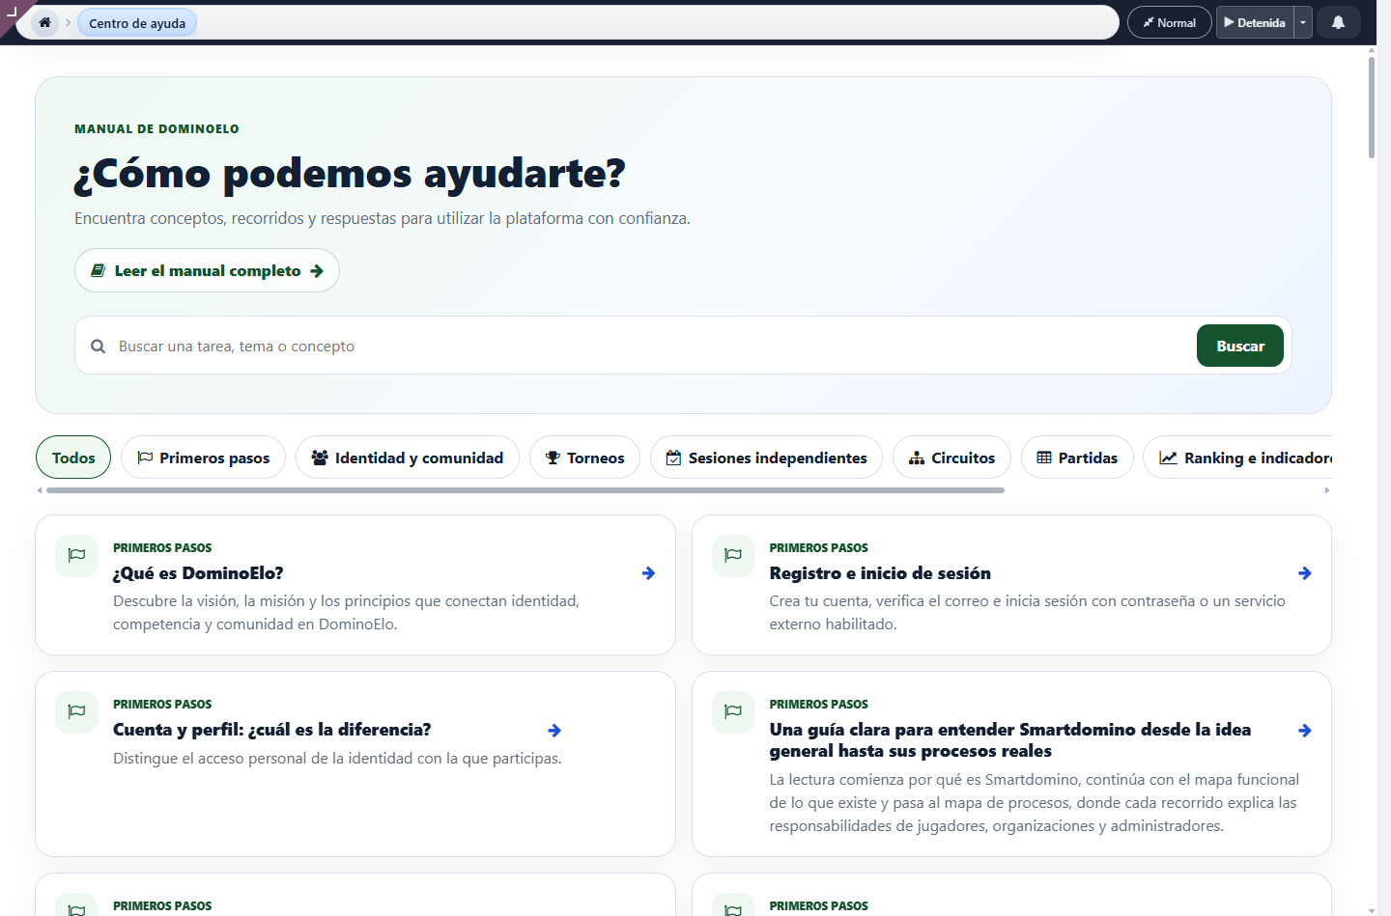Follow the arrow icon in Leer el manual completo
This screenshot has width=1391, height=916.
(317, 271)
